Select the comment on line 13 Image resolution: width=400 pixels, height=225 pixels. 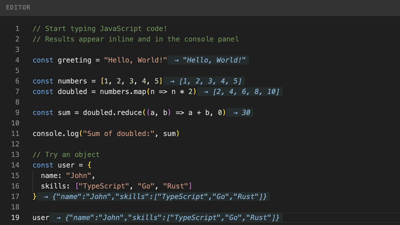(66, 154)
